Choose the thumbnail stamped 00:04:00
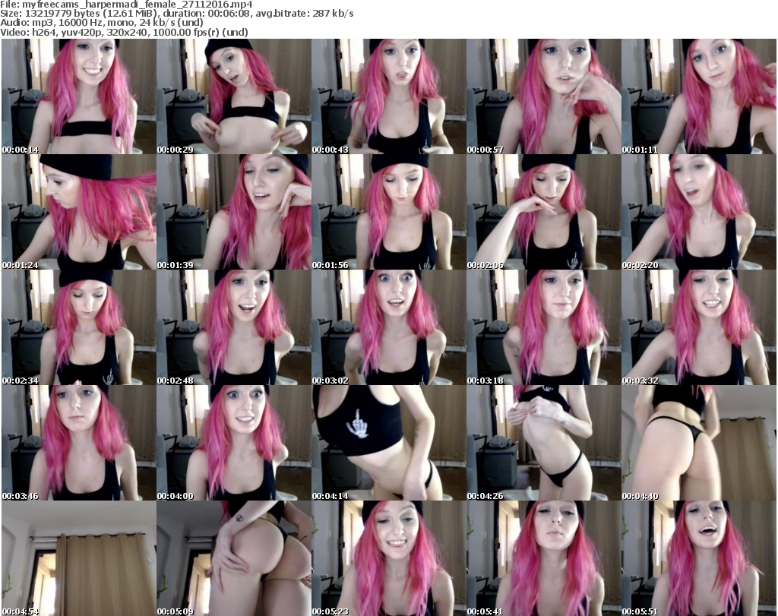778x616 pixels. pyautogui.click(x=234, y=443)
